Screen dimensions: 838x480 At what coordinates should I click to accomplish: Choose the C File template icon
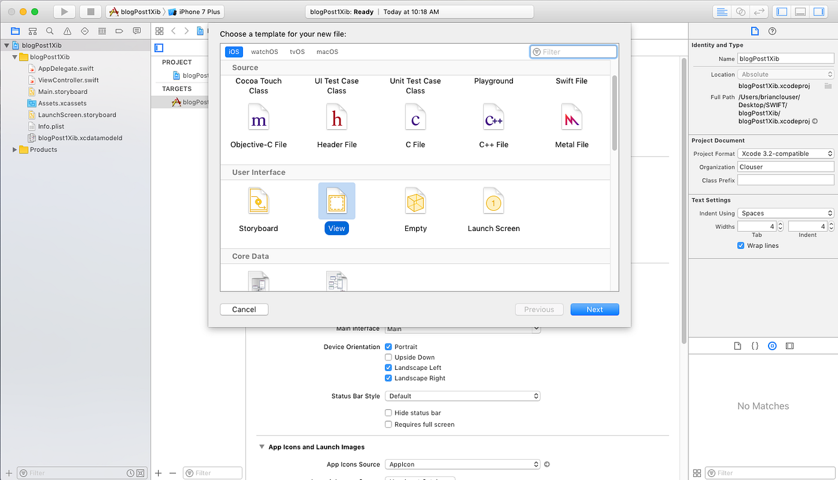pyautogui.click(x=415, y=117)
